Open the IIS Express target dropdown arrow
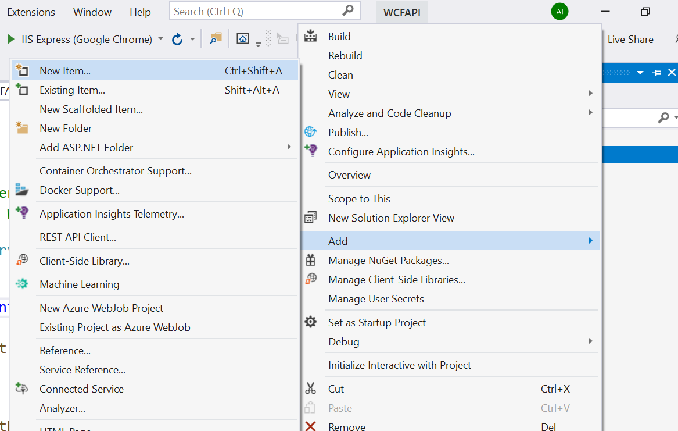 pos(161,39)
